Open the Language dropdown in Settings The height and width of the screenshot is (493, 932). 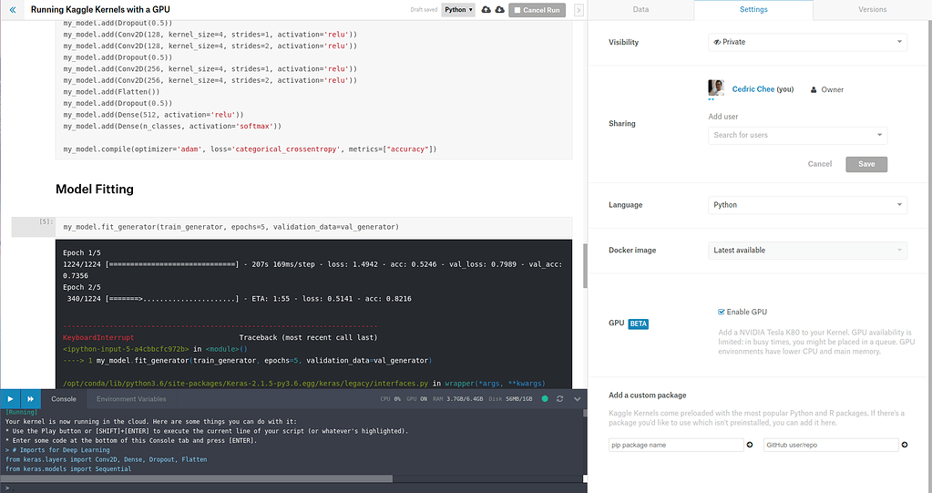807,205
